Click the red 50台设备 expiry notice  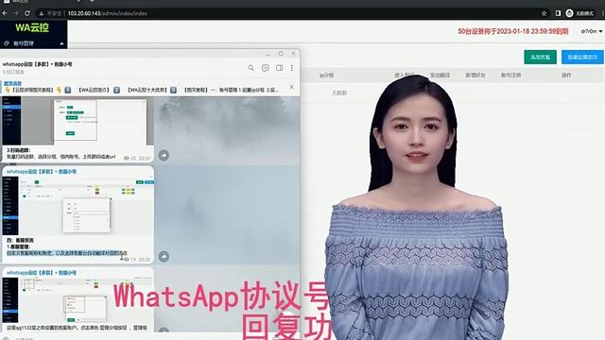513,31
